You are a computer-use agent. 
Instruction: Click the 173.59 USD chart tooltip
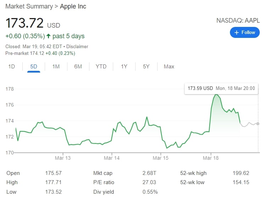tap(221, 88)
